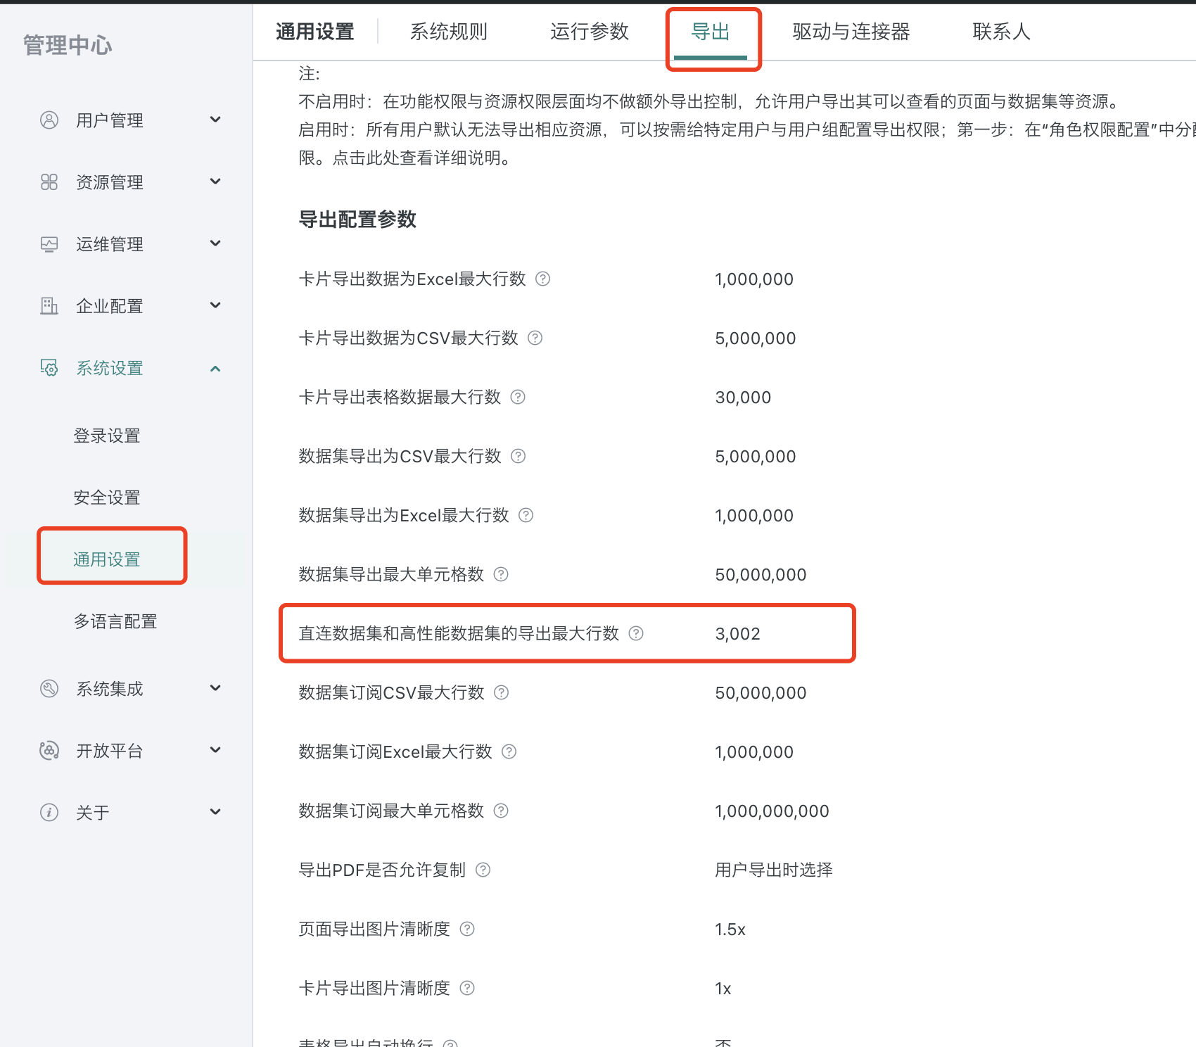
Task: Open the 关于 info icon
Action: [49, 812]
